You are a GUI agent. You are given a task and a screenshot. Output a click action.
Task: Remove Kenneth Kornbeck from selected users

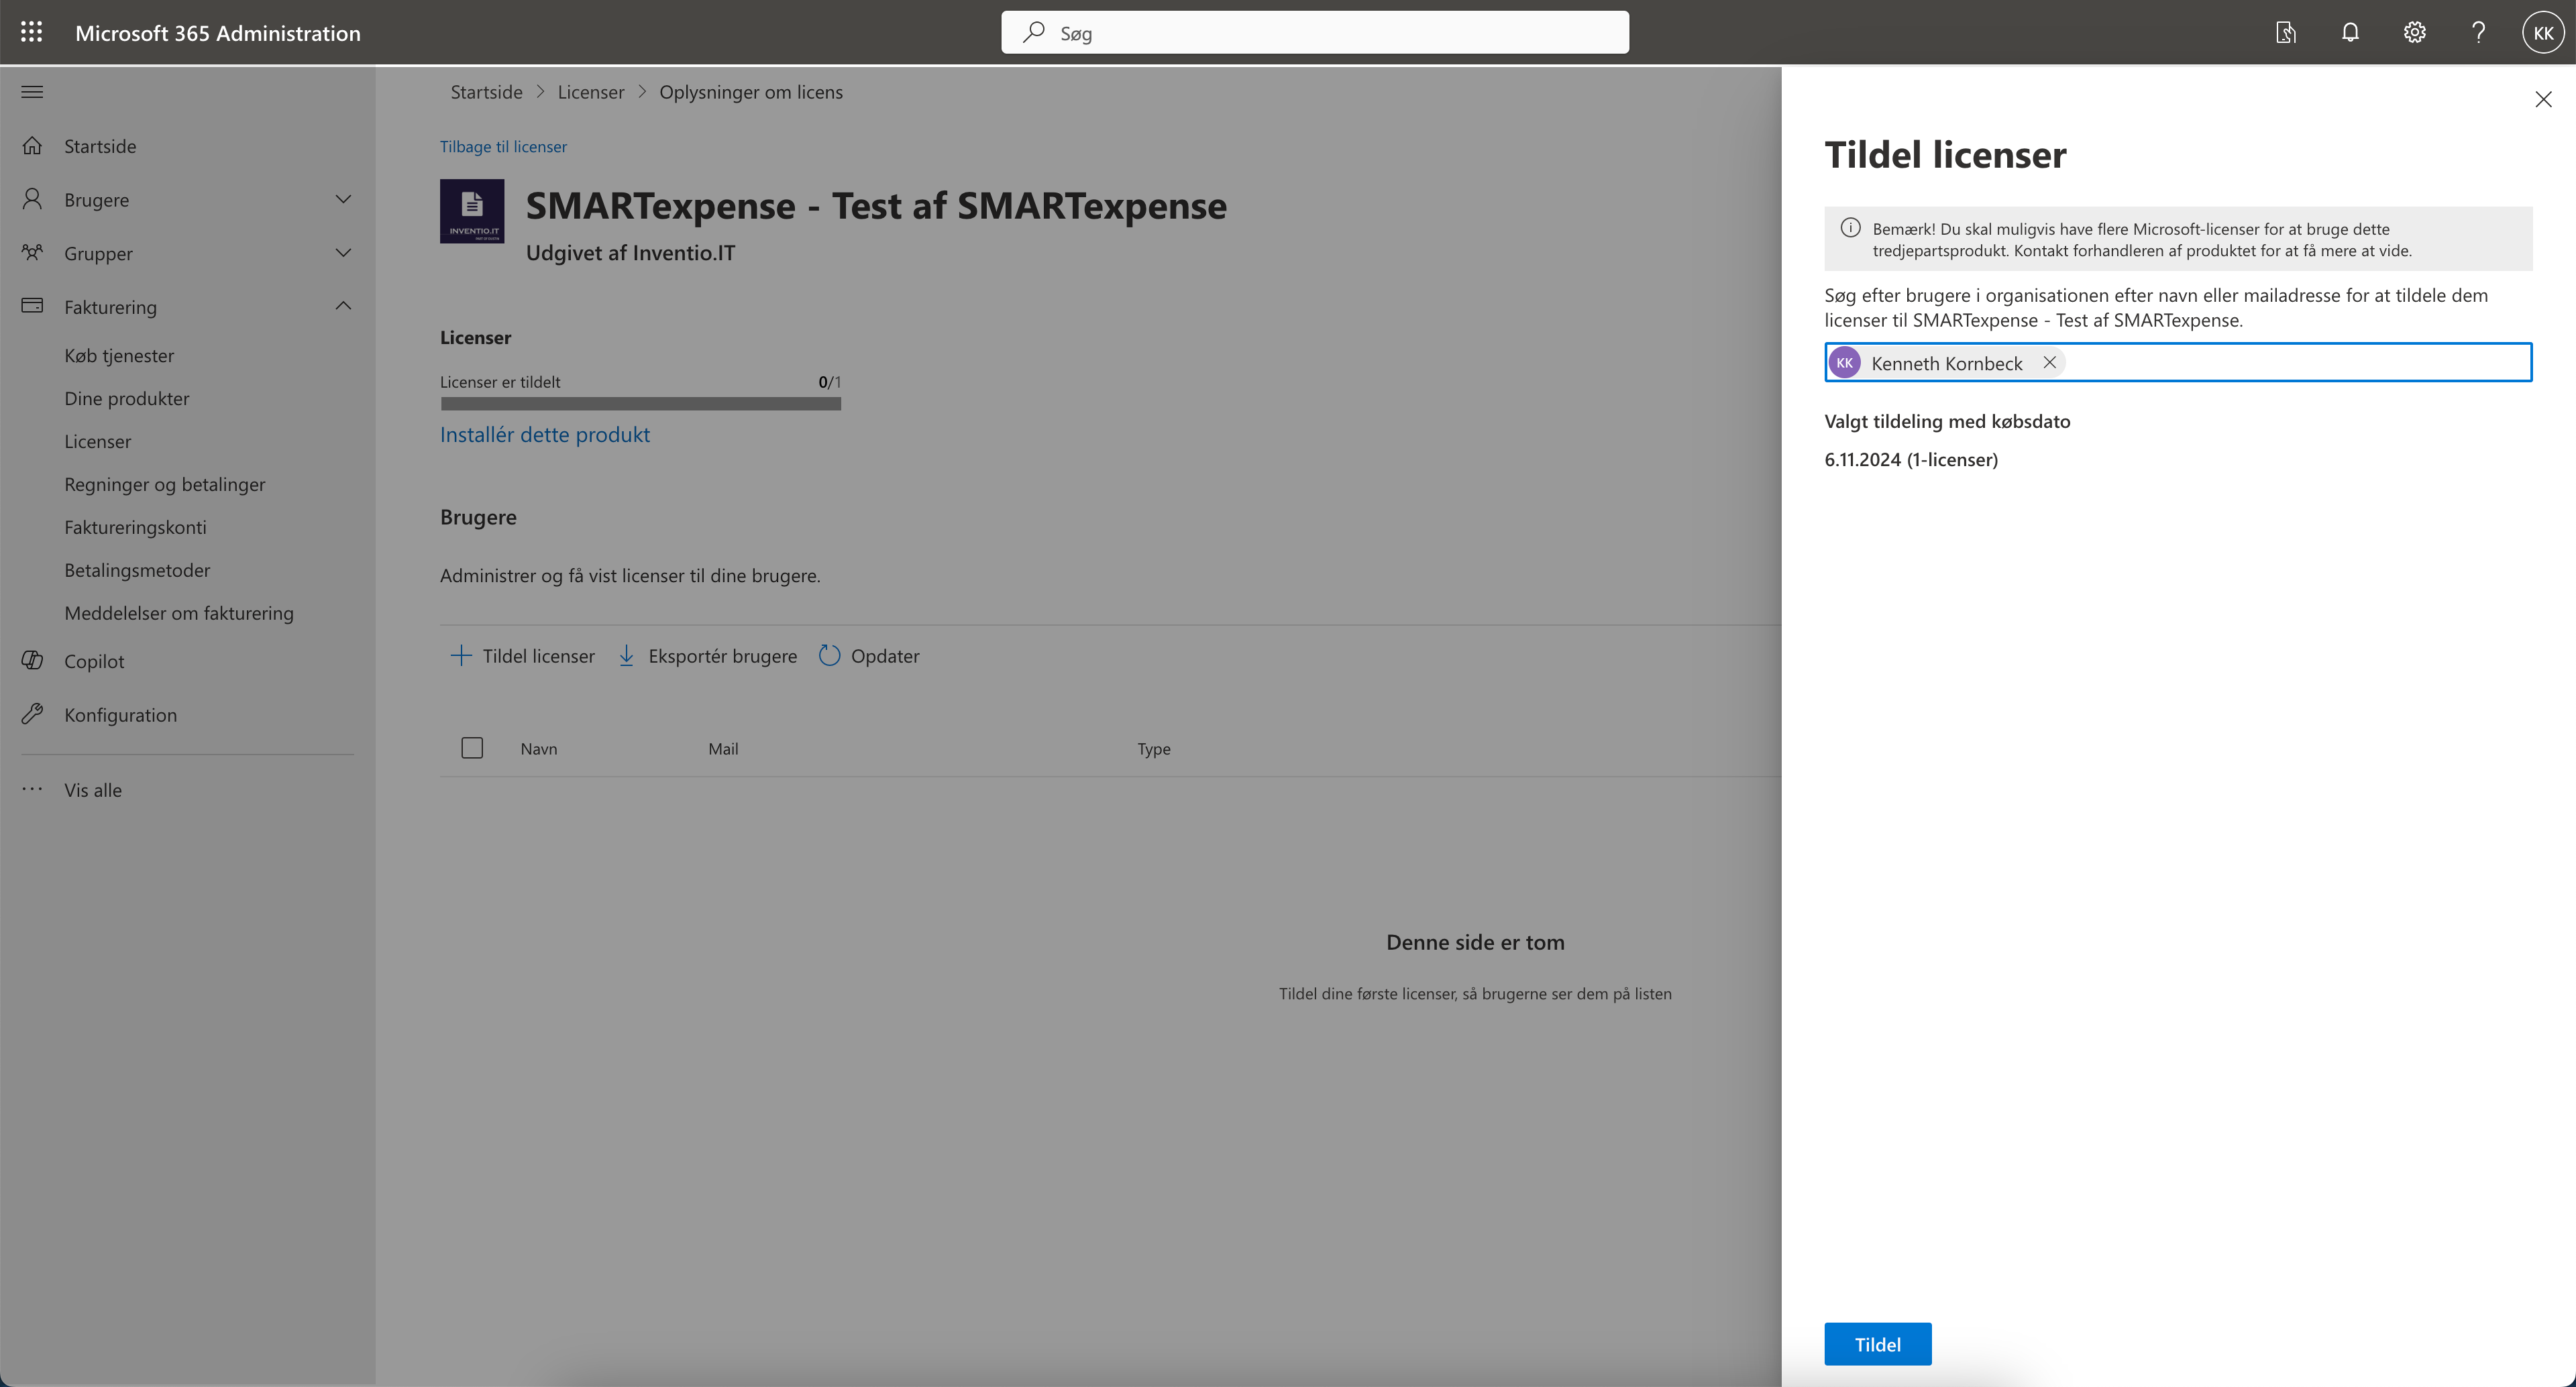tap(2049, 362)
